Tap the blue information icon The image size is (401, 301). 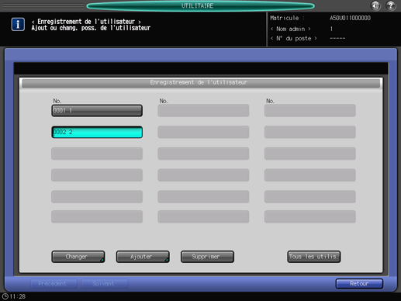pyautogui.click(x=18, y=25)
